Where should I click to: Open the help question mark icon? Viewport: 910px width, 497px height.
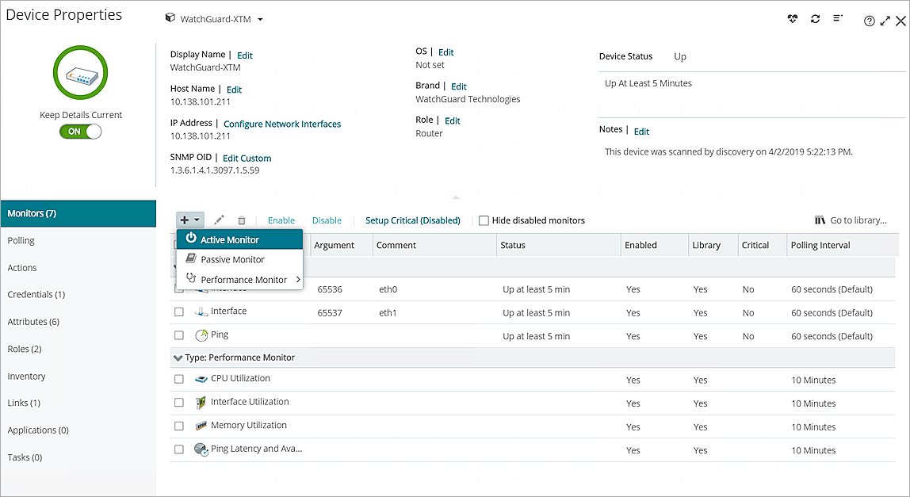pyautogui.click(x=869, y=21)
